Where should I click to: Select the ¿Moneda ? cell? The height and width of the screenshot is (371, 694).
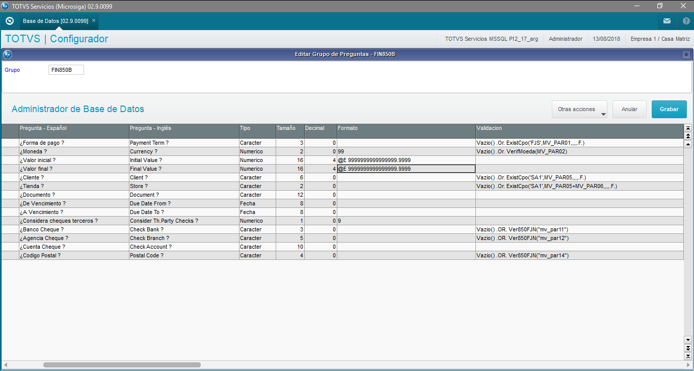tap(73, 152)
